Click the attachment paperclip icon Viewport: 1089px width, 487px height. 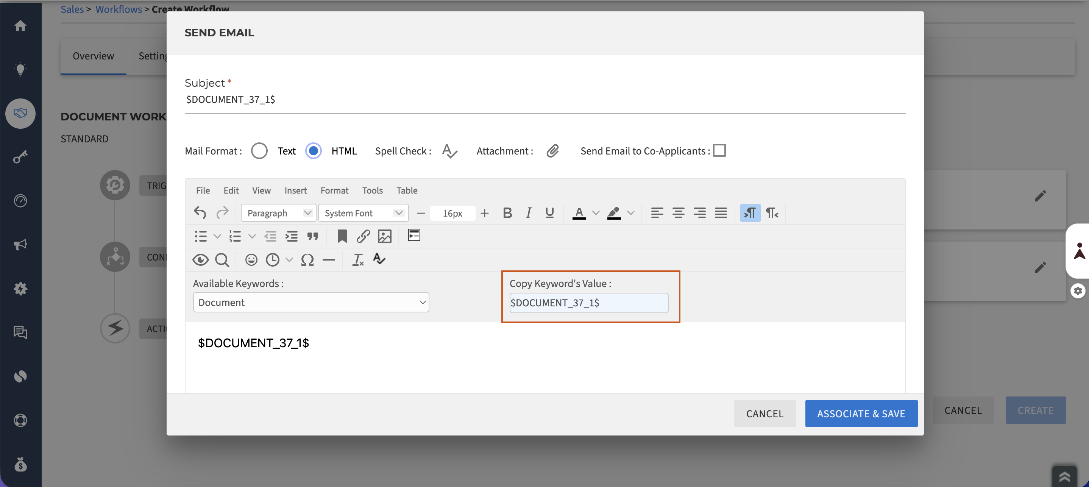click(x=552, y=151)
